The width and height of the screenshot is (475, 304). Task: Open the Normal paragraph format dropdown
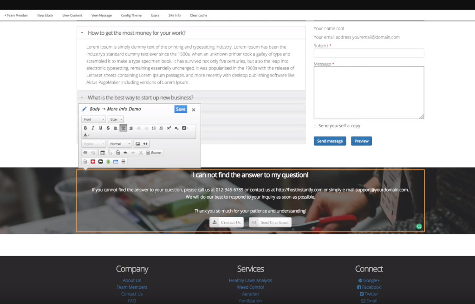point(120,144)
